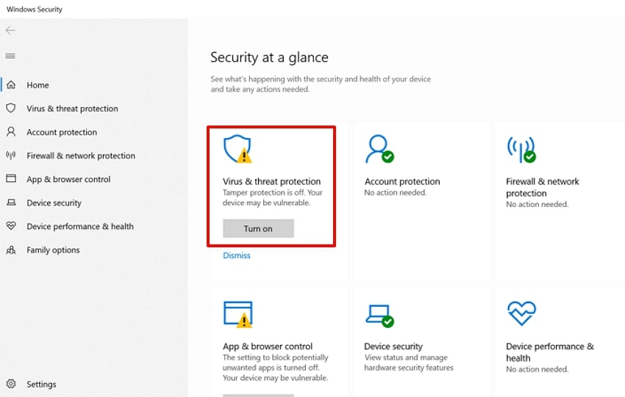Image resolution: width=625 pixels, height=397 pixels.
Task: Open Firewall & network protection sidebar item
Action: tap(81, 156)
